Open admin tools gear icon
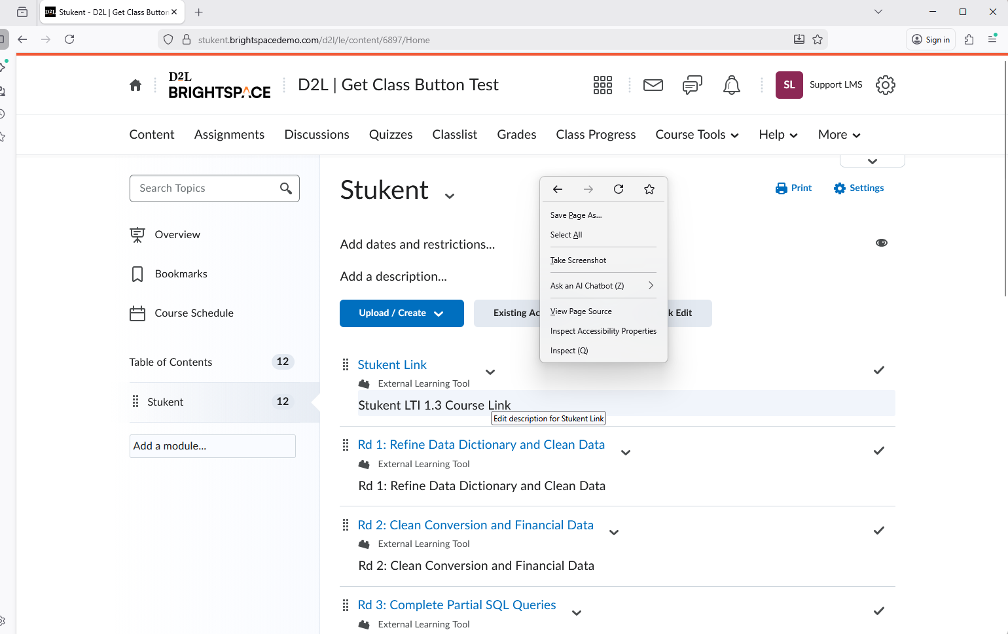This screenshot has height=634, width=1008. (885, 85)
